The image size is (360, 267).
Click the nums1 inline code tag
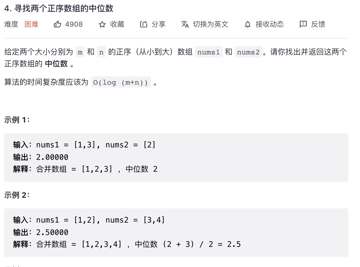coord(209,52)
